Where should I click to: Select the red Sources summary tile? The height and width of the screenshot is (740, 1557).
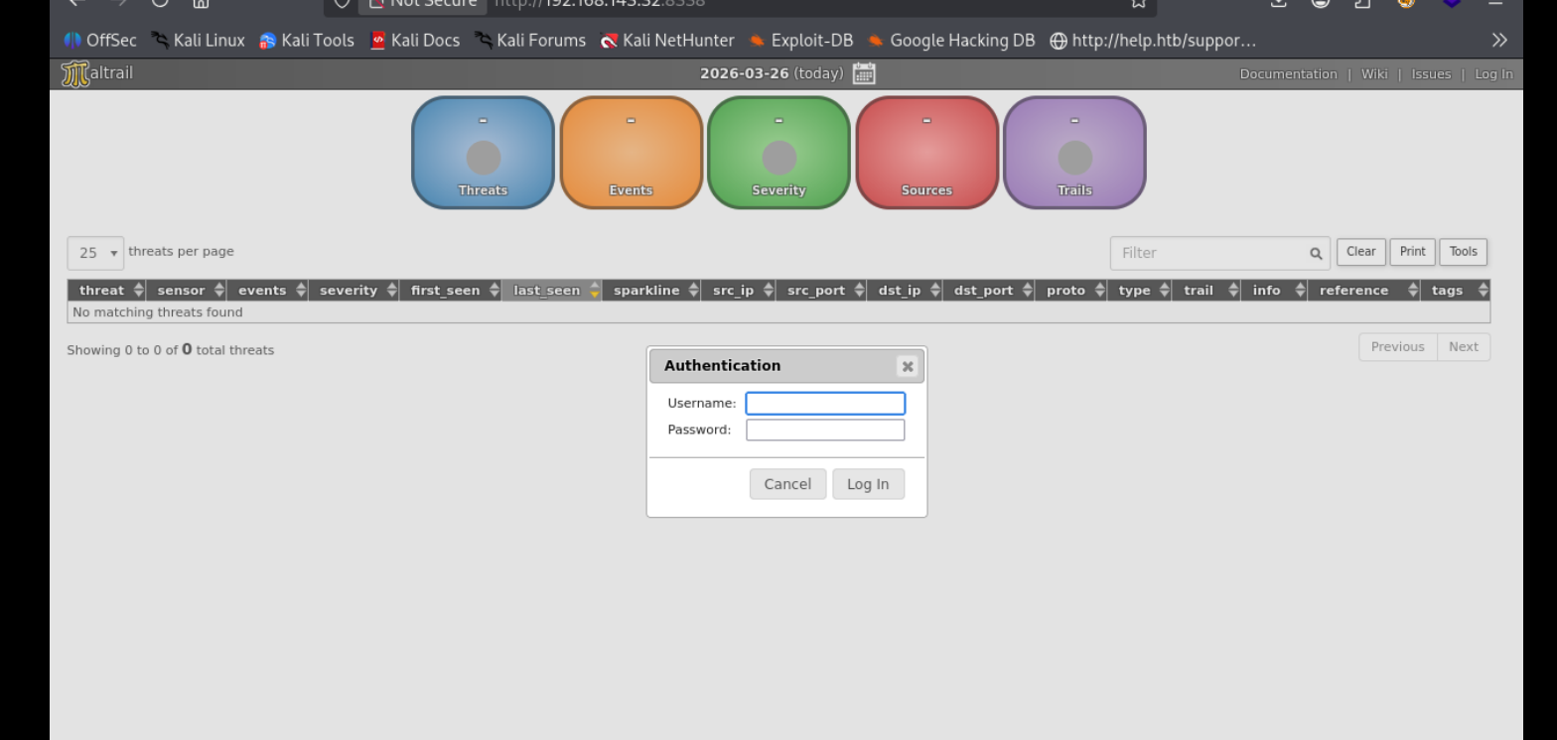click(926, 153)
